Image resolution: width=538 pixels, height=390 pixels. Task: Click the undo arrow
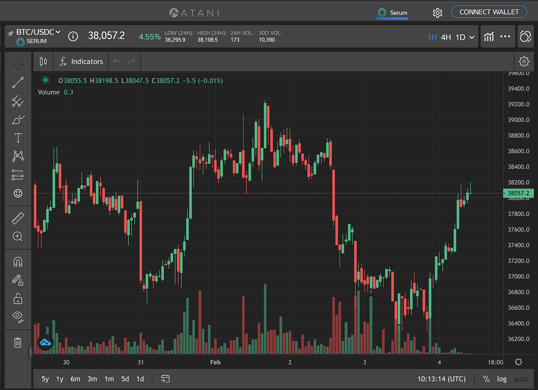click(117, 61)
